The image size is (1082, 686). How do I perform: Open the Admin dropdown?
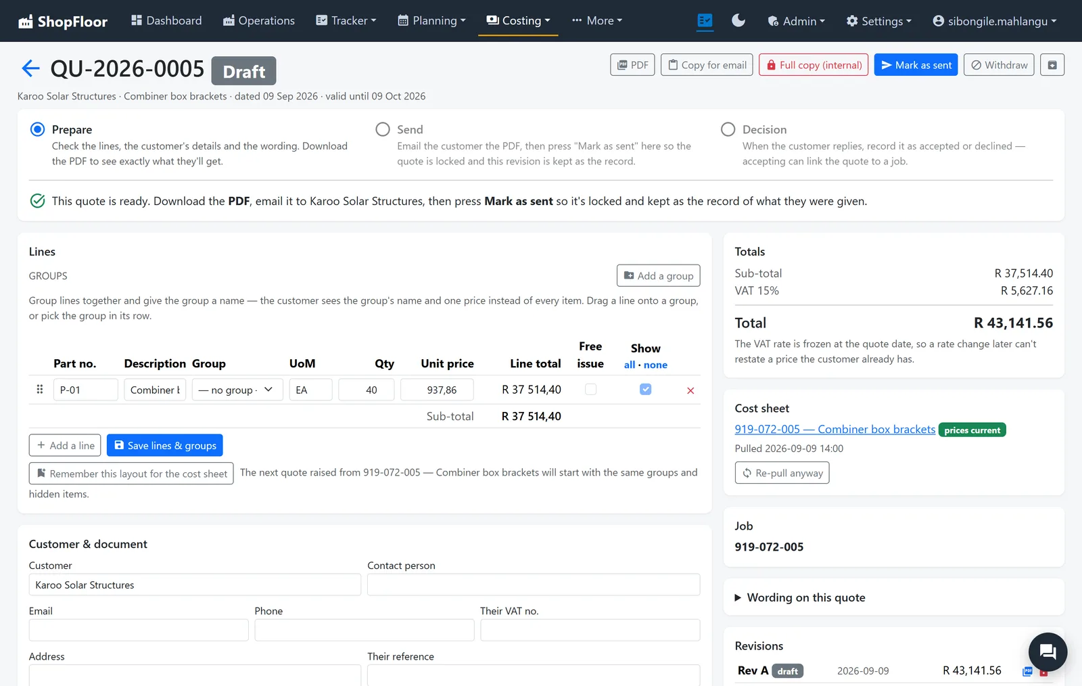coord(796,21)
